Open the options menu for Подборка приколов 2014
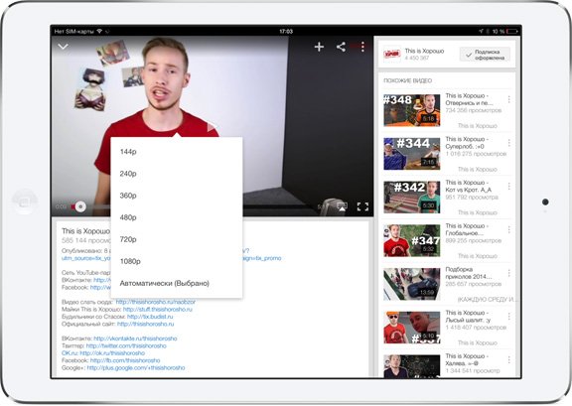Viewport: 572px width, 406px height. tap(508, 273)
